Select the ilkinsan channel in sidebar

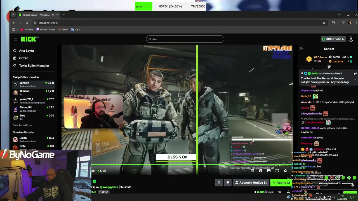coord(34,93)
